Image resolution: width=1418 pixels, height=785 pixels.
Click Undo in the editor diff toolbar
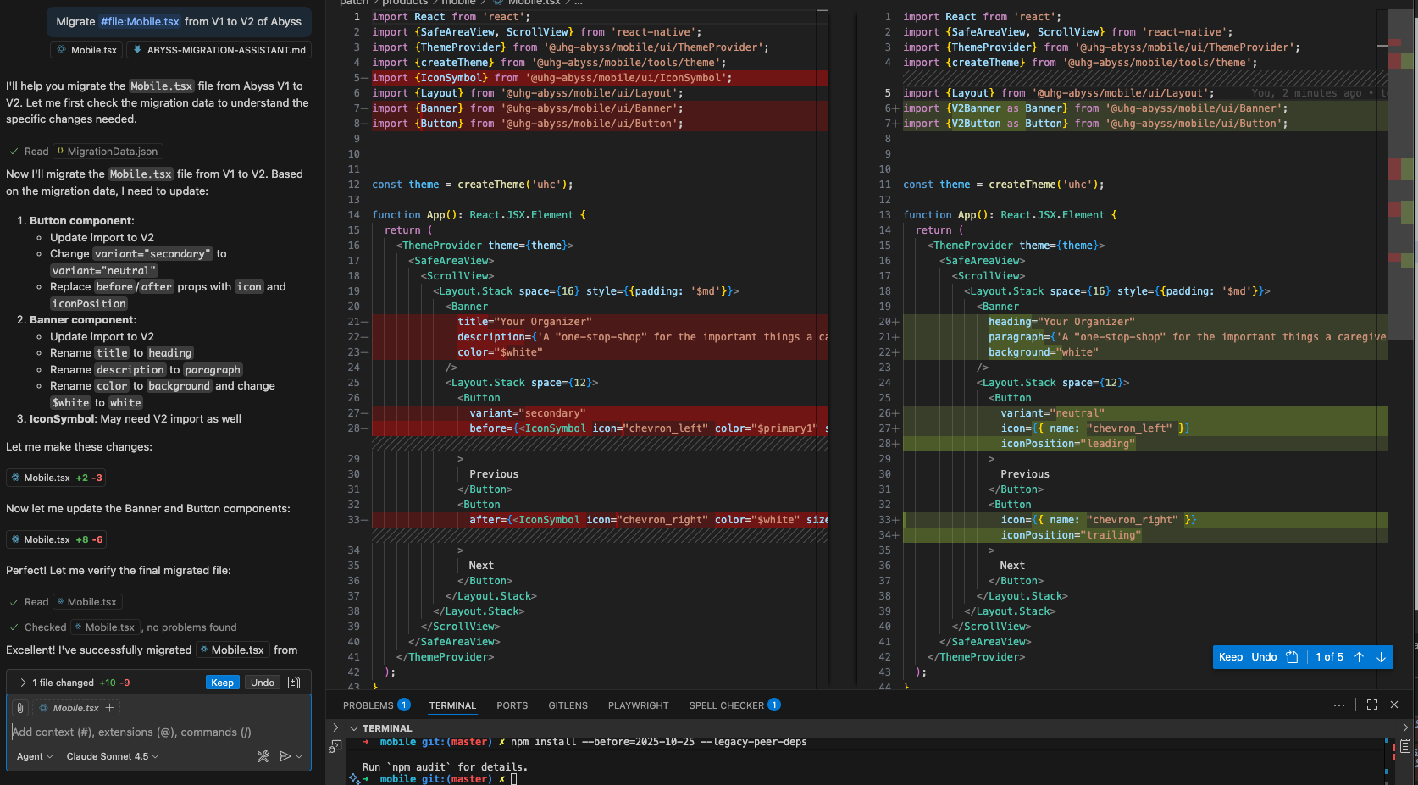(x=1264, y=657)
